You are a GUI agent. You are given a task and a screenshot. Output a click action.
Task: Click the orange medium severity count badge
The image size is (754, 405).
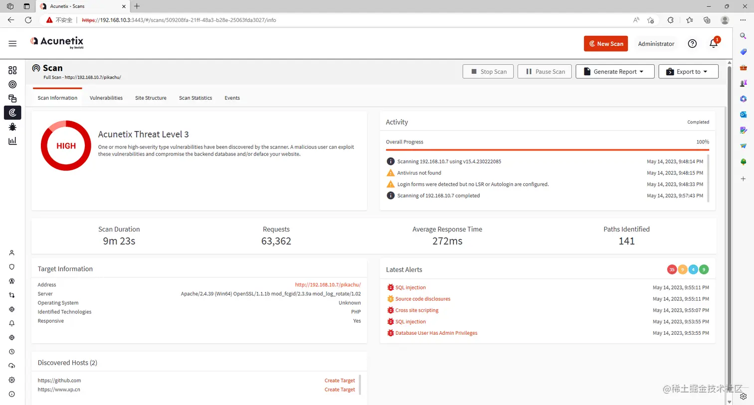click(683, 270)
